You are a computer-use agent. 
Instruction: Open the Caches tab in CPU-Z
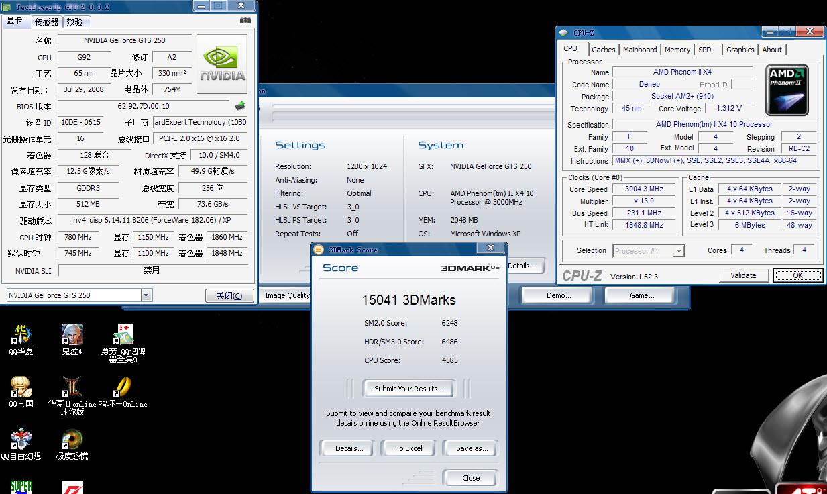tap(603, 50)
